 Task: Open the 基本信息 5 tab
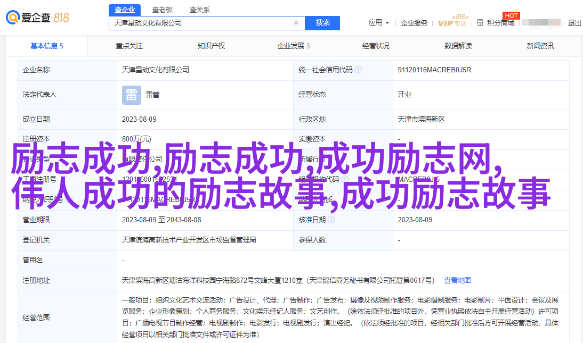click(47, 46)
